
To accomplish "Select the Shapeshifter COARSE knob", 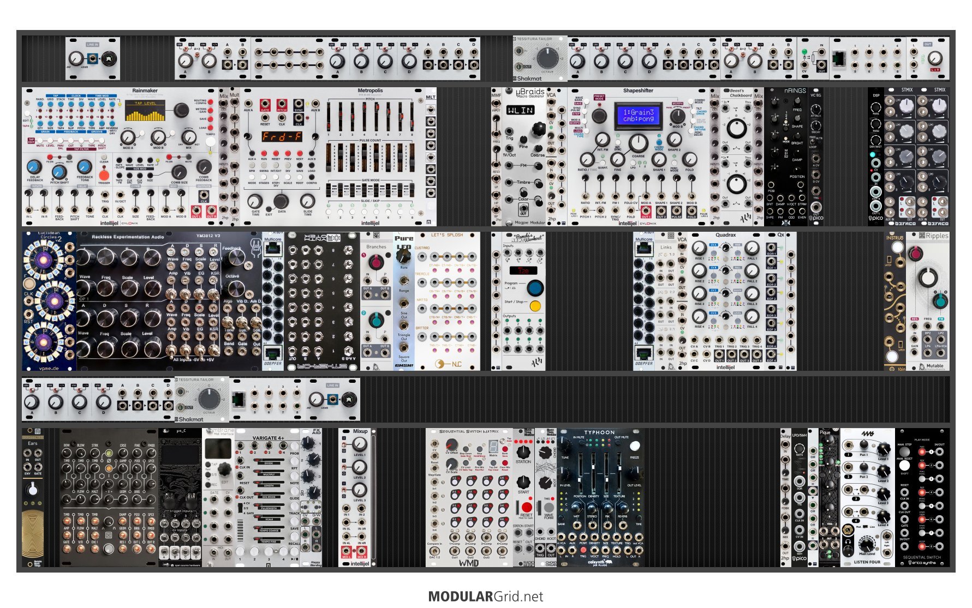I will tap(638, 142).
